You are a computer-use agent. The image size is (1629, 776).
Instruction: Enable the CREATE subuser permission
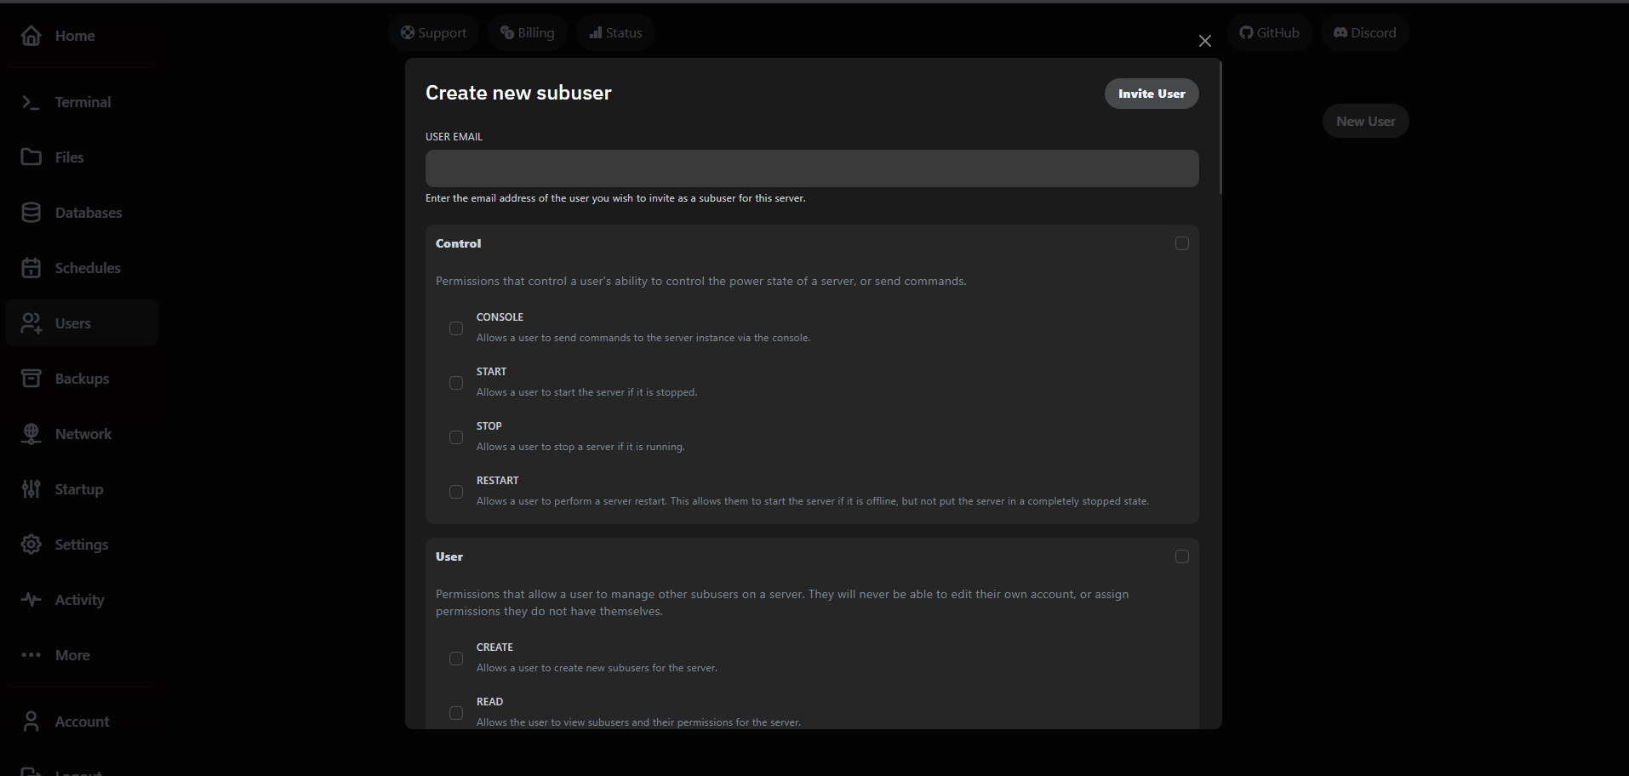tap(456, 659)
